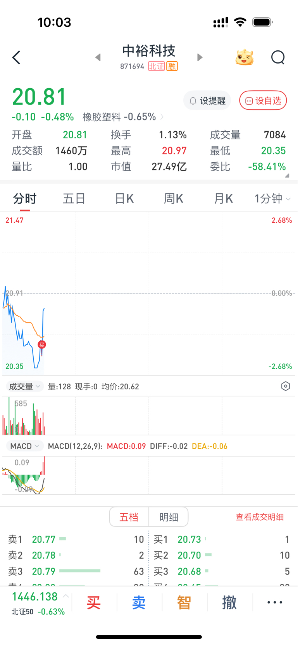Tap the back arrow icon

[16, 58]
